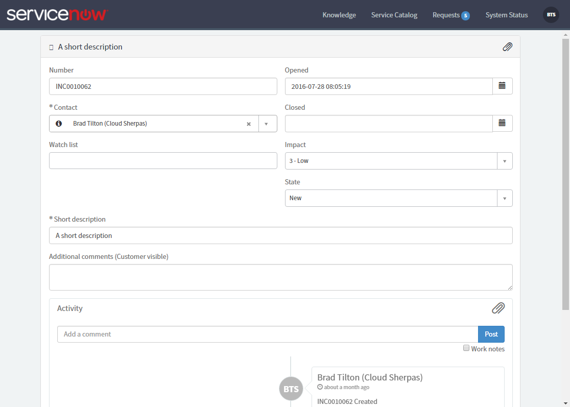Click the Activity paperclip attachment icon
This screenshot has width=570, height=407.
498,308
